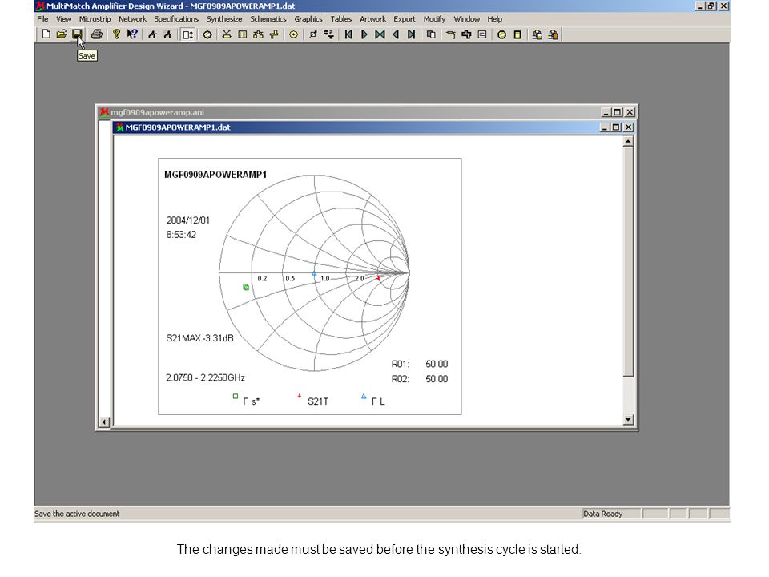The height and width of the screenshot is (577, 769).
Task: Click the hollow circle icon left of the columns icon
Action: (207, 34)
